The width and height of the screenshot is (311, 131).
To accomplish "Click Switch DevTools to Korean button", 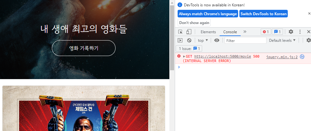I will pyautogui.click(x=263, y=14).
